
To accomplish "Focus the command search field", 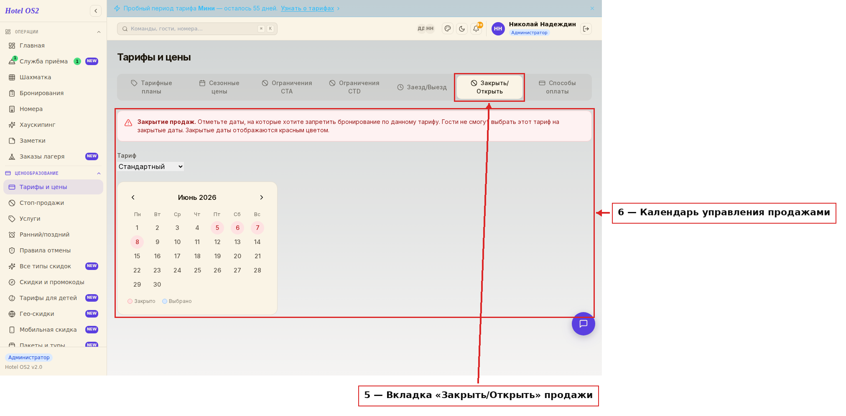I will pyautogui.click(x=197, y=29).
